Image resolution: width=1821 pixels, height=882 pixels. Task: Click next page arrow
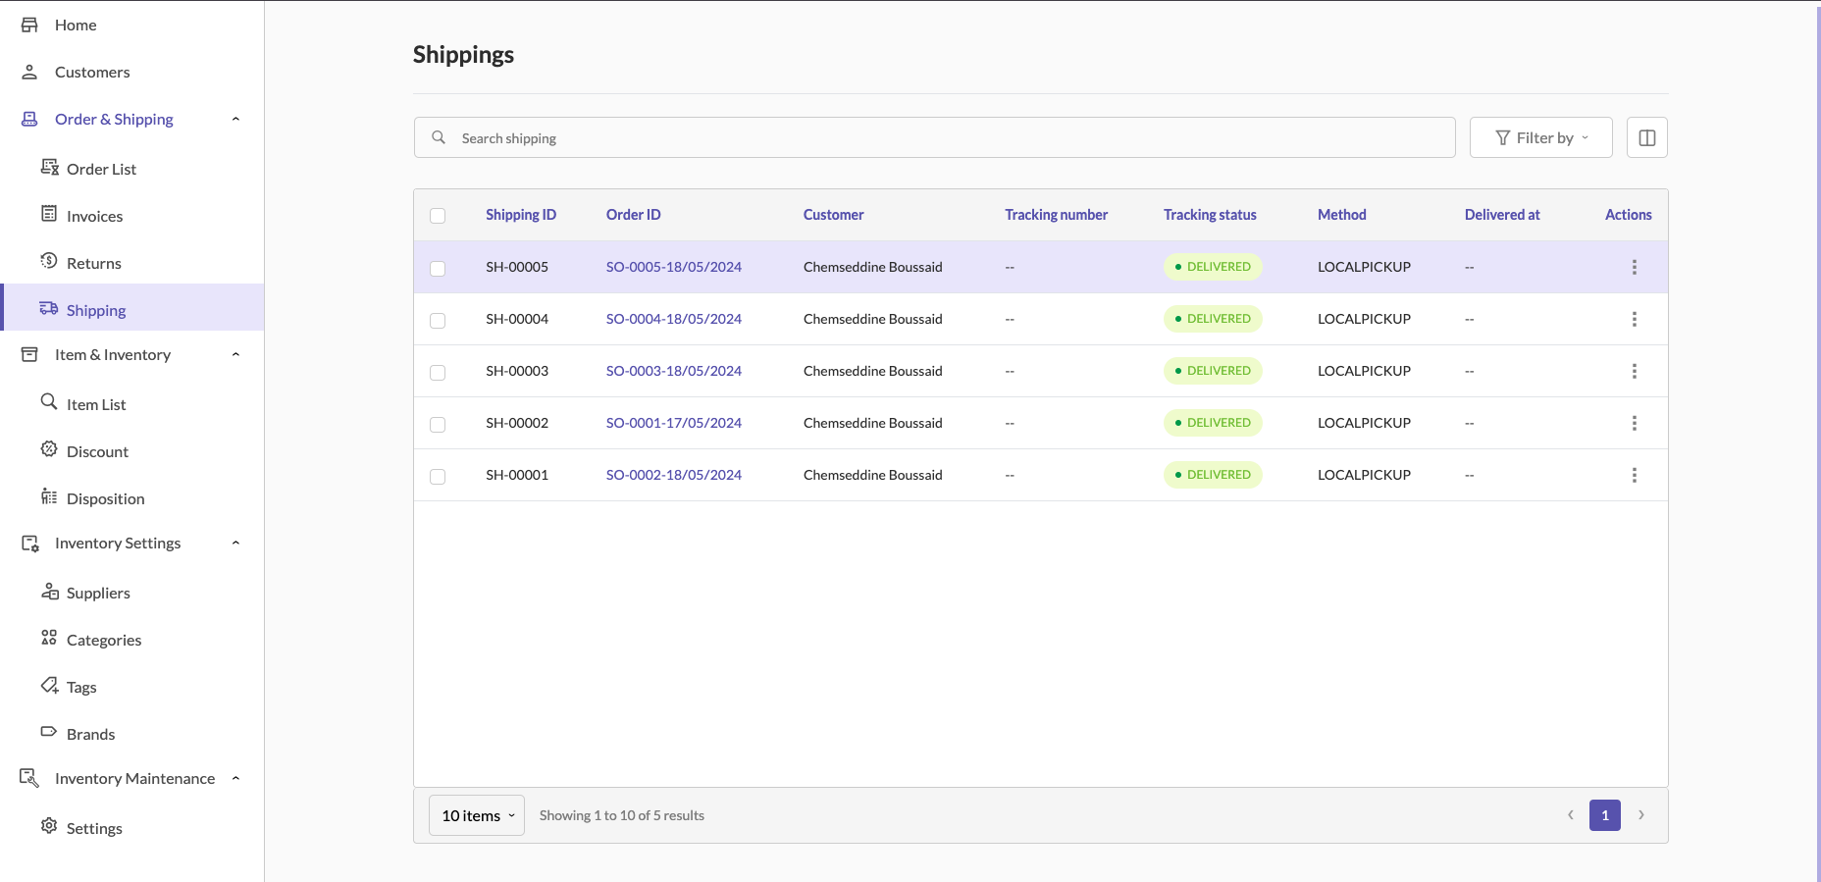[x=1641, y=815]
